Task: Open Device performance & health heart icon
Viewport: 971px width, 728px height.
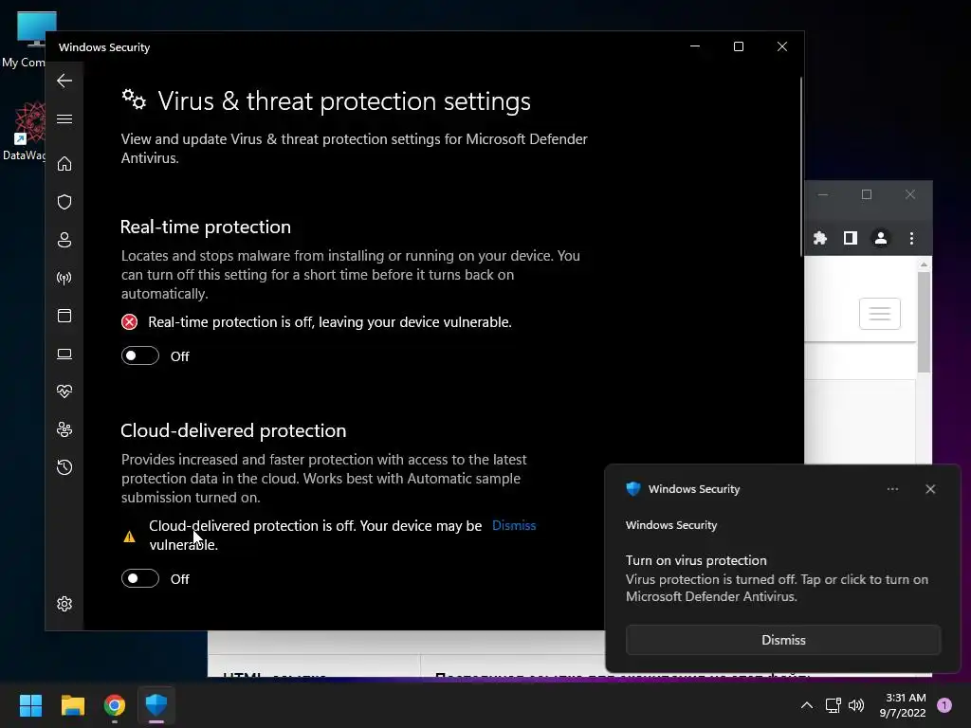Action: tap(64, 391)
